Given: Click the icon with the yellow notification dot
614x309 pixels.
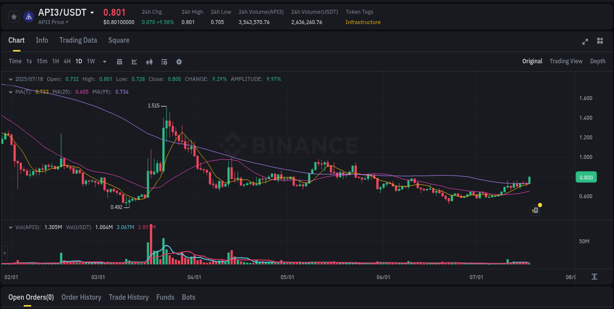Looking at the screenshot, I should pos(535,210).
